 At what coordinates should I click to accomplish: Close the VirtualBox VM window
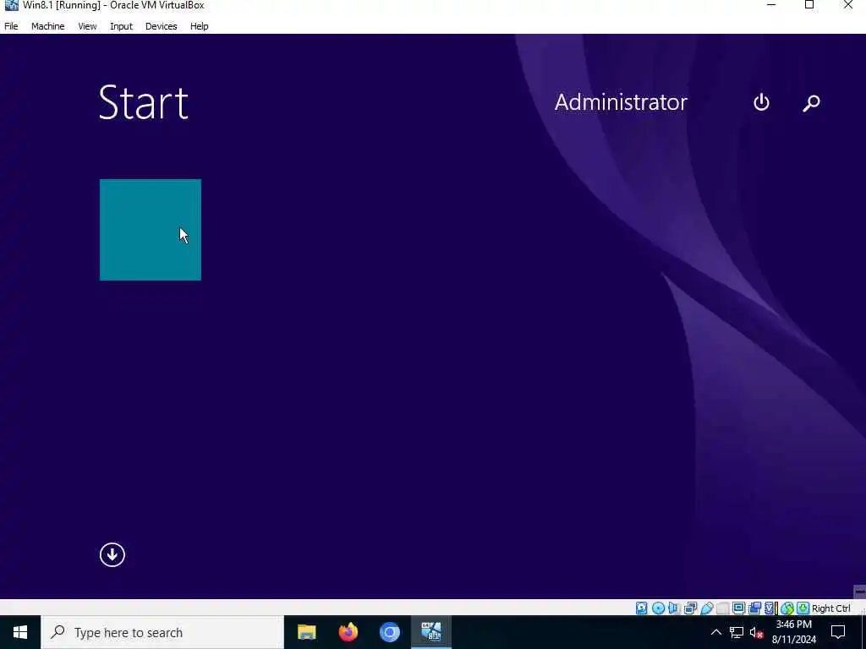point(847,5)
